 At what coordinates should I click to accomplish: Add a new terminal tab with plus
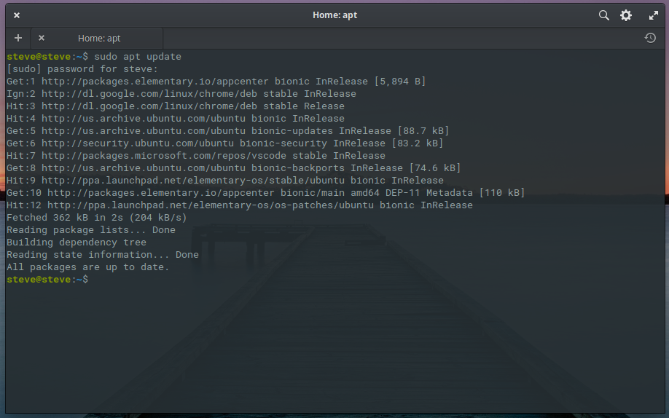18,38
